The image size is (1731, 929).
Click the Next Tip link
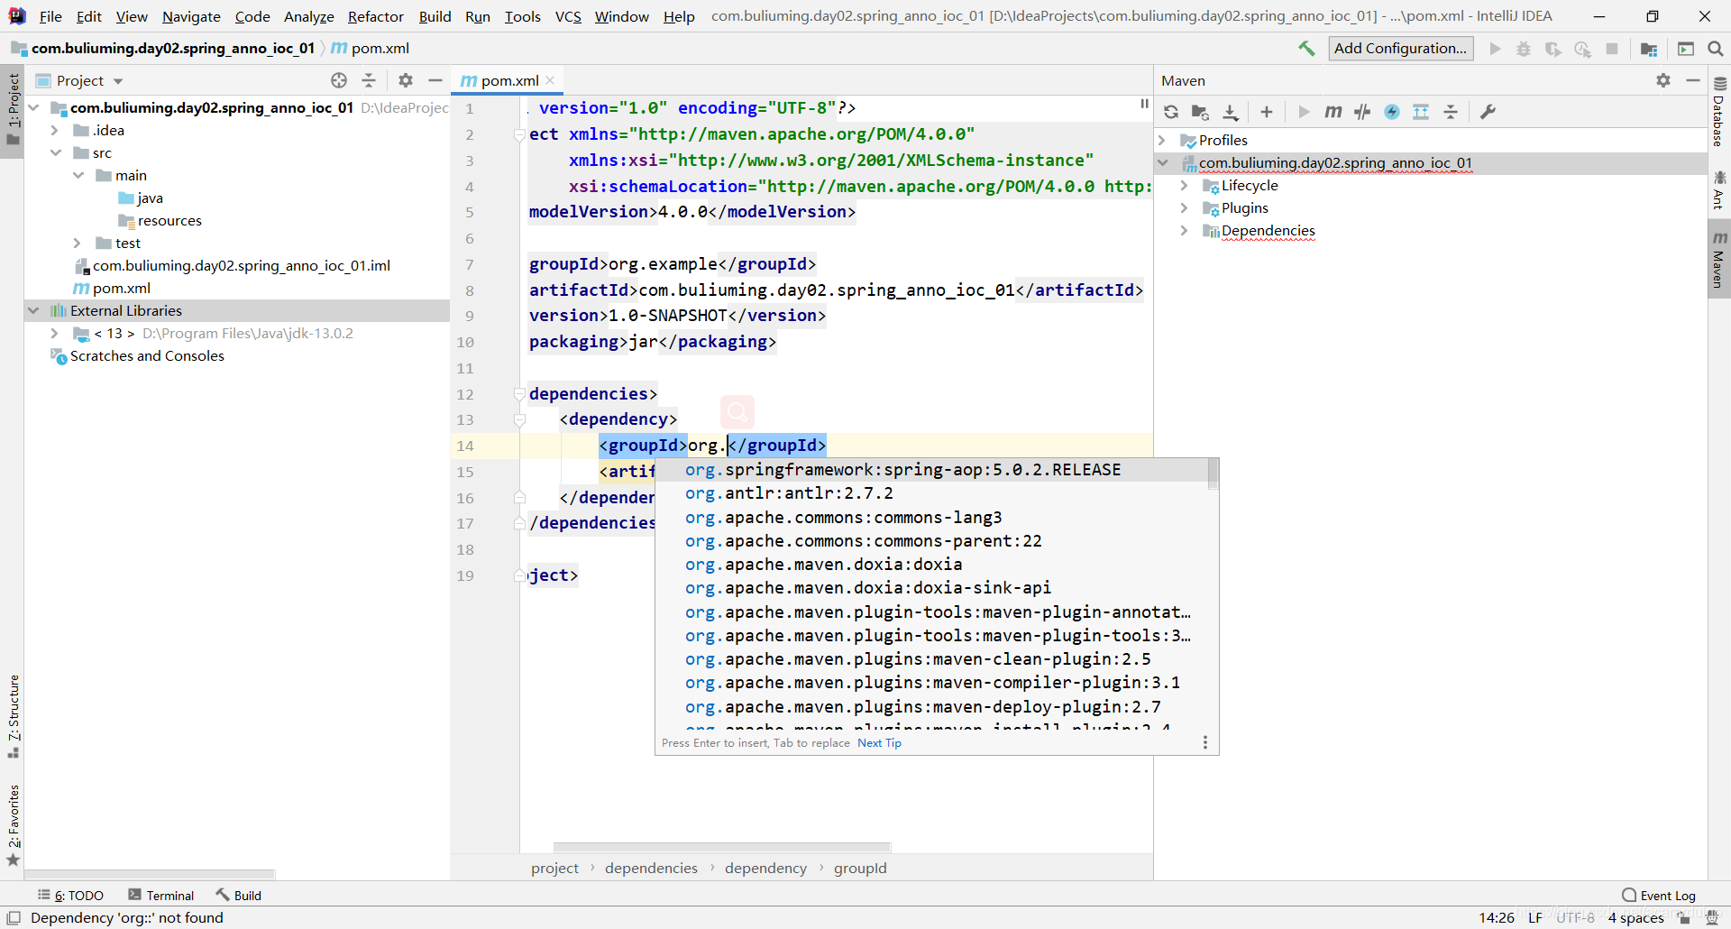879,743
